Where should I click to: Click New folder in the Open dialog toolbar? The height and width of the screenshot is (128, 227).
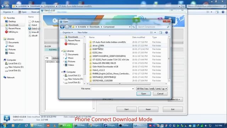(83, 32)
